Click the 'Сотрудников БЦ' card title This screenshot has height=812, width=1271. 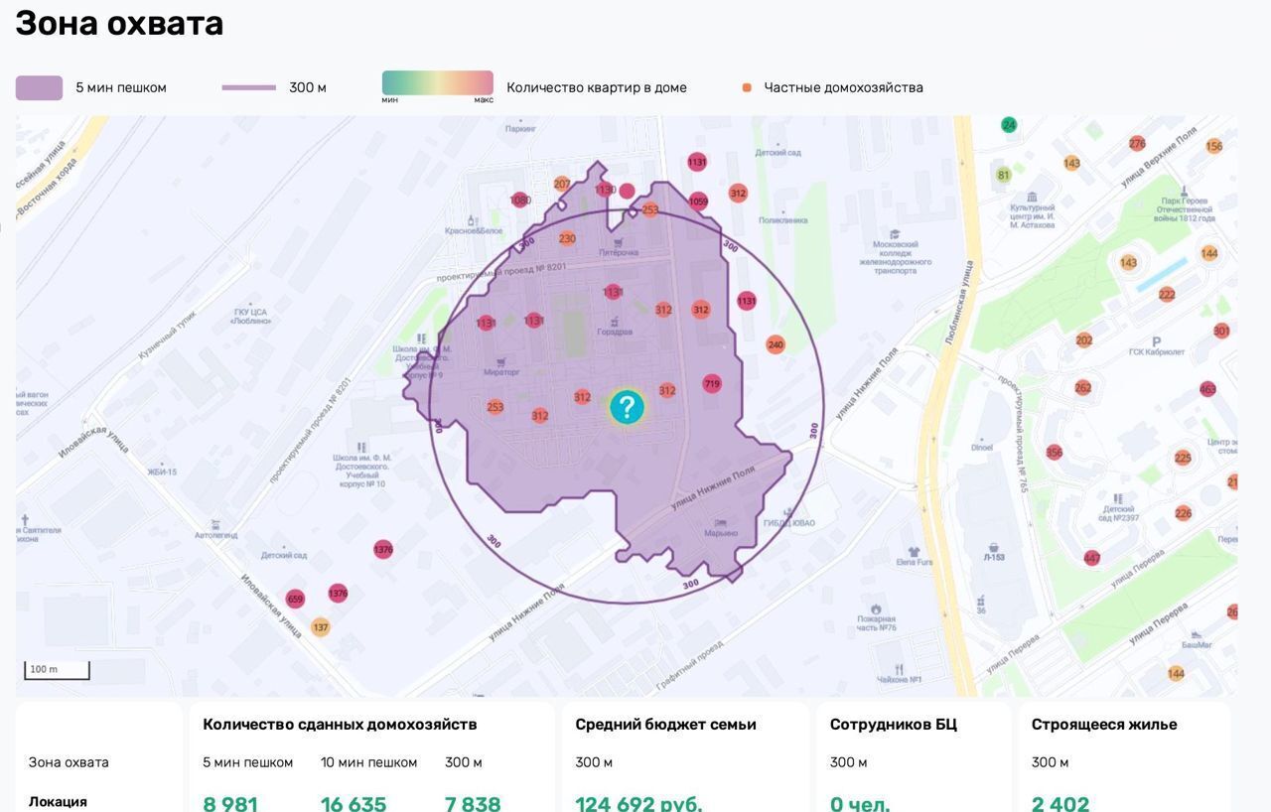tap(894, 725)
